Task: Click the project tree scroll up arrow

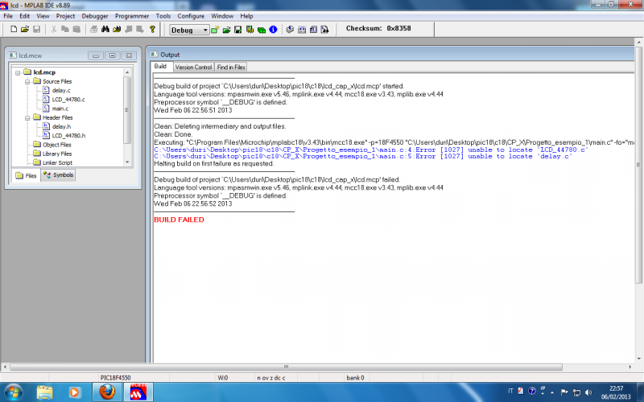Action: (x=127, y=72)
